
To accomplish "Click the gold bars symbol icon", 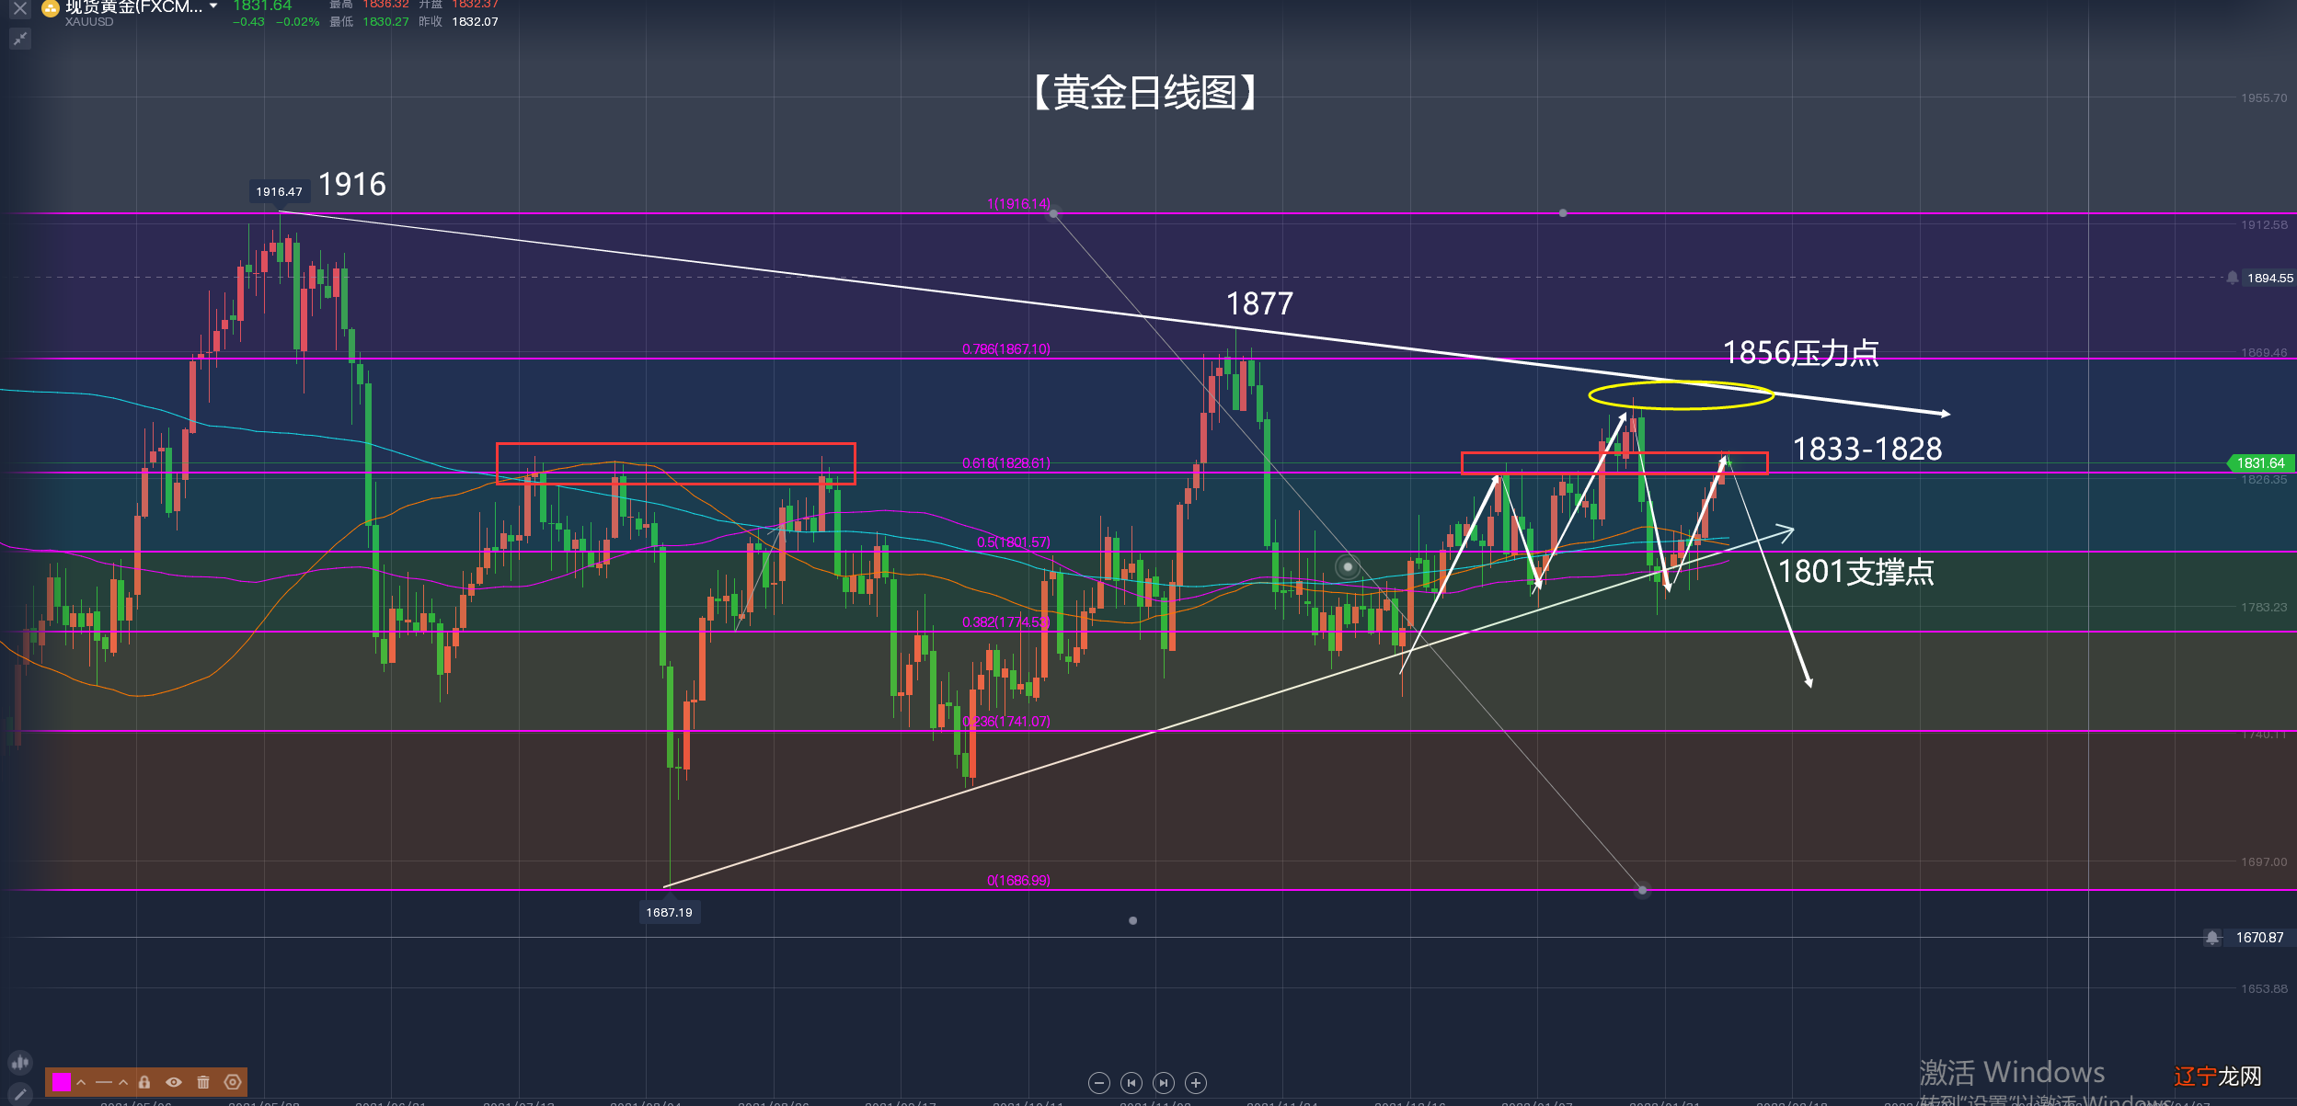I will pos(51,9).
